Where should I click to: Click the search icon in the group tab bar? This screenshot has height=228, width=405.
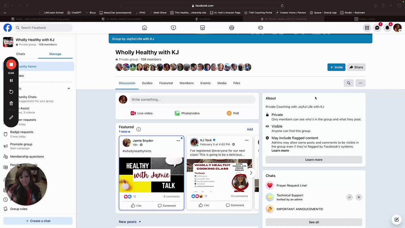point(349,83)
